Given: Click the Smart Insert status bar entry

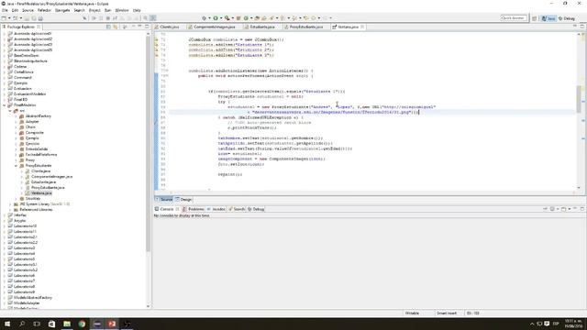Looking at the screenshot, I should coord(447,313).
